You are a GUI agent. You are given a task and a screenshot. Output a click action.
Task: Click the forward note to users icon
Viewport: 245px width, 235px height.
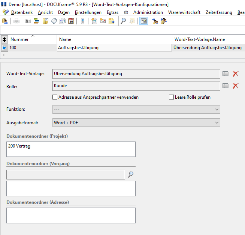tap(164, 21)
